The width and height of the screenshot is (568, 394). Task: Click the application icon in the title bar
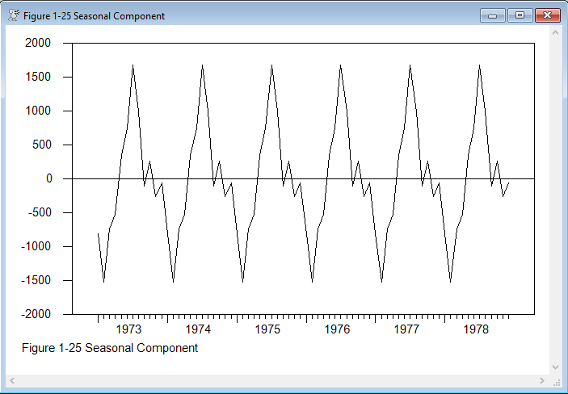tap(14, 15)
